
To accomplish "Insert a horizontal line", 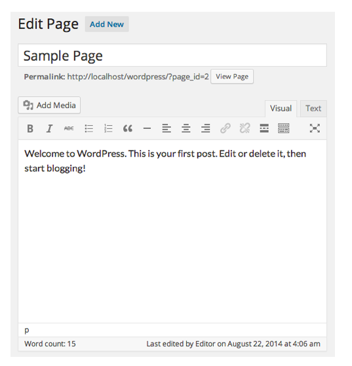I will click(x=147, y=128).
